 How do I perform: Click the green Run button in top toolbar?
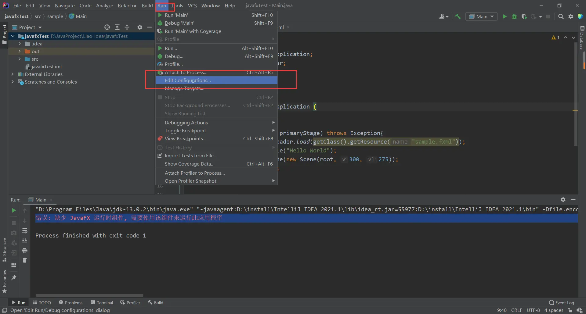[x=505, y=16]
